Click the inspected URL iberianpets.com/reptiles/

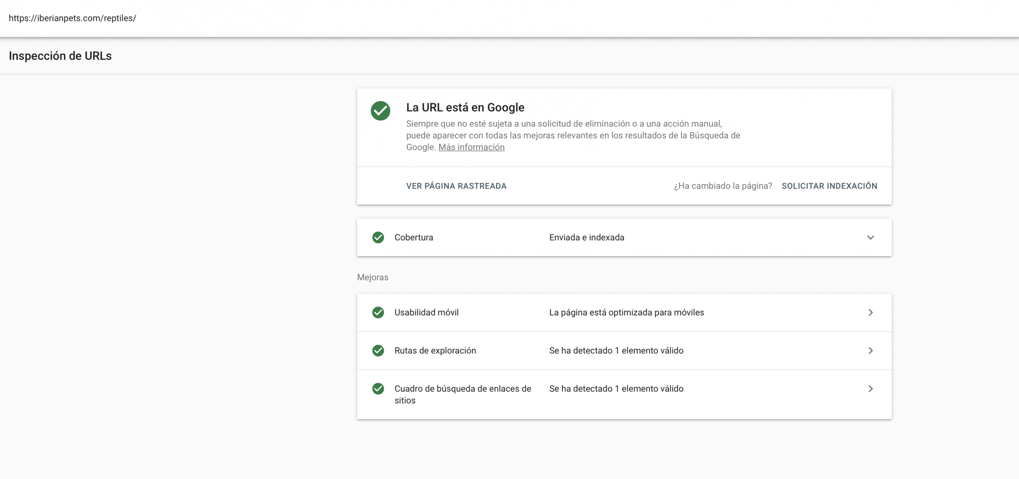tap(72, 18)
